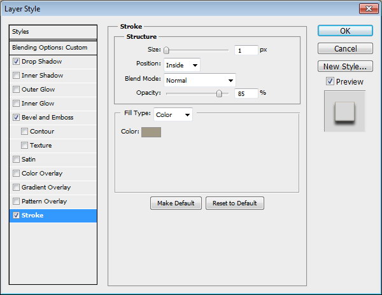Open the Styles section in left panel
Image resolution: width=382 pixels, height=295 pixels.
click(x=53, y=32)
